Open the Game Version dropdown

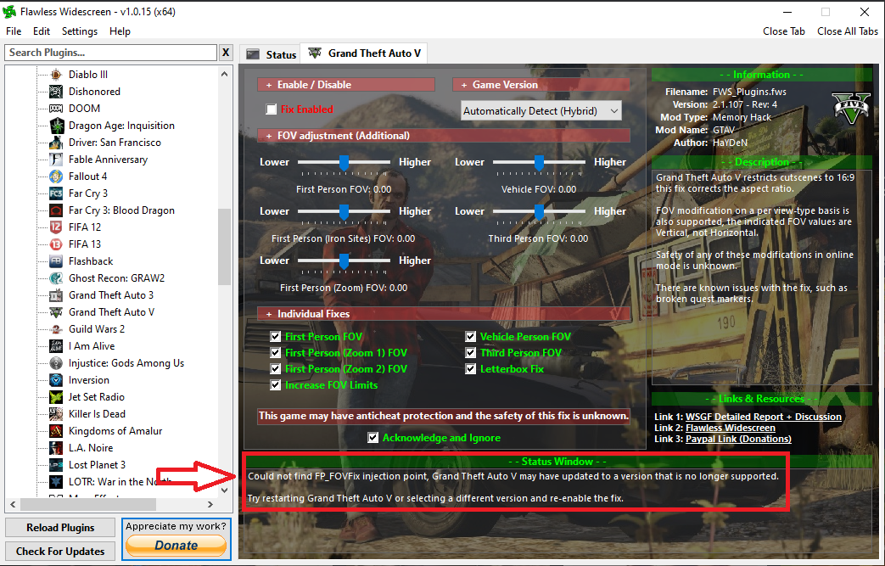tap(541, 111)
